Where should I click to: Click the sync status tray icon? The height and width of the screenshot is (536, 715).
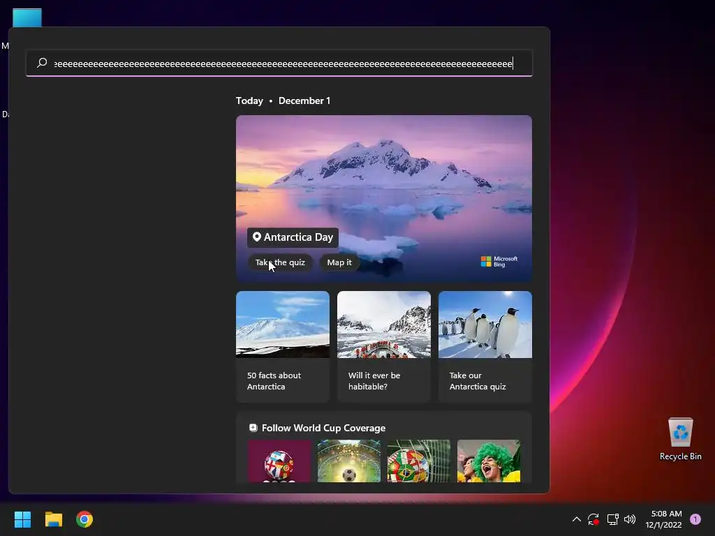coord(594,519)
